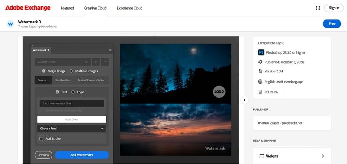This screenshot has width=347, height=164.
Task: Click the Website window icon
Action: point(262,156)
